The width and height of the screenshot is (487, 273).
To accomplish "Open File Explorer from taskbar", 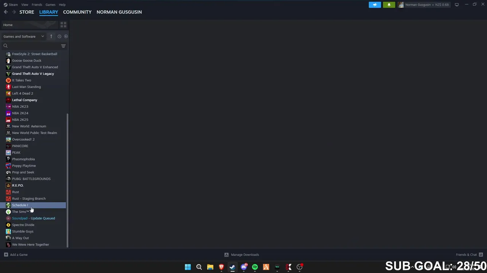I will 210,267.
